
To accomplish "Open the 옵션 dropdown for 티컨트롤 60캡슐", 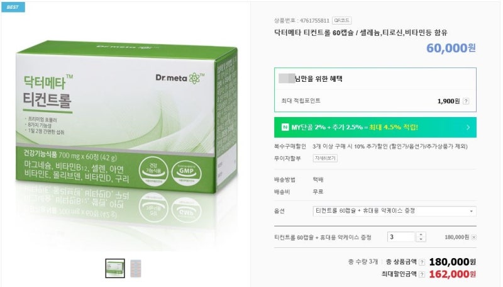I will [394, 211].
